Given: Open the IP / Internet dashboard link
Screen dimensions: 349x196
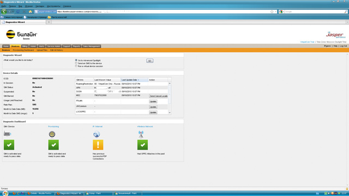Looking at the screenshot, I should pos(98,126).
